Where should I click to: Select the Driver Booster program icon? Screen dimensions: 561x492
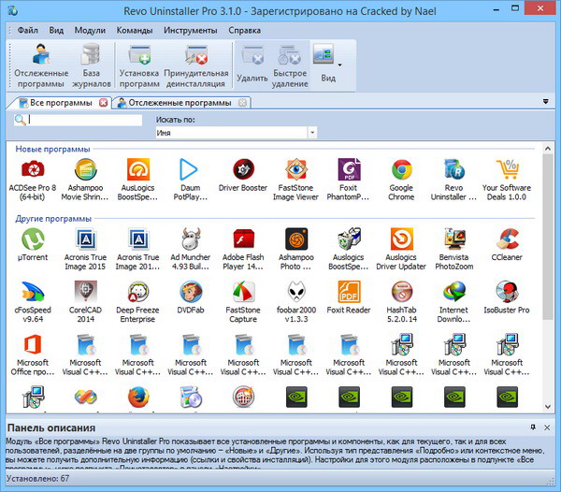click(242, 171)
